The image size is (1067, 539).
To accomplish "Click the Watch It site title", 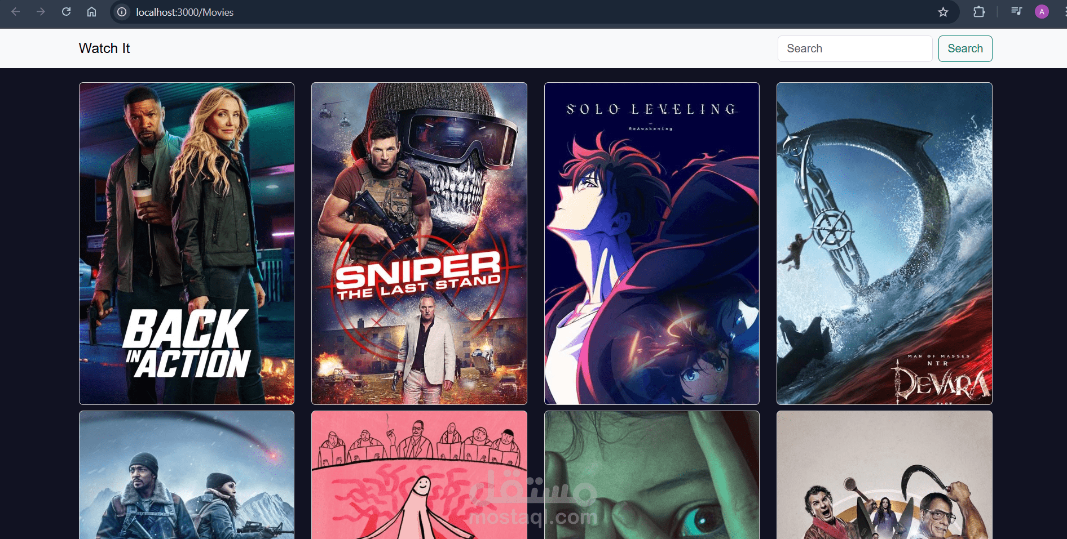I will coord(104,48).
